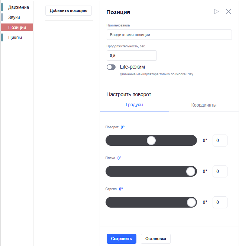This screenshot has width=239, height=246.
Task: Select the Градусы tab
Action: coord(135,105)
